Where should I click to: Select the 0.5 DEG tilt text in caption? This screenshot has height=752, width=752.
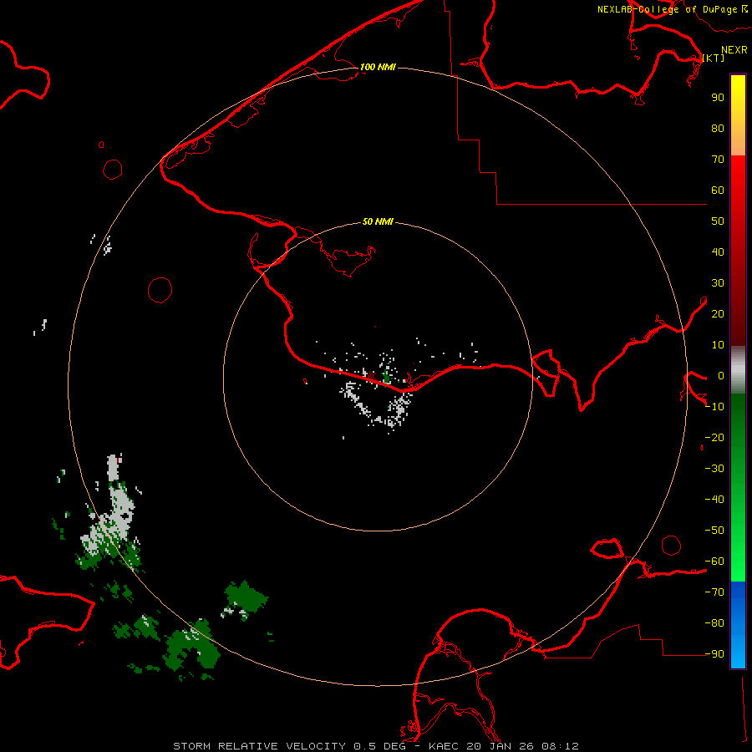[x=379, y=746]
